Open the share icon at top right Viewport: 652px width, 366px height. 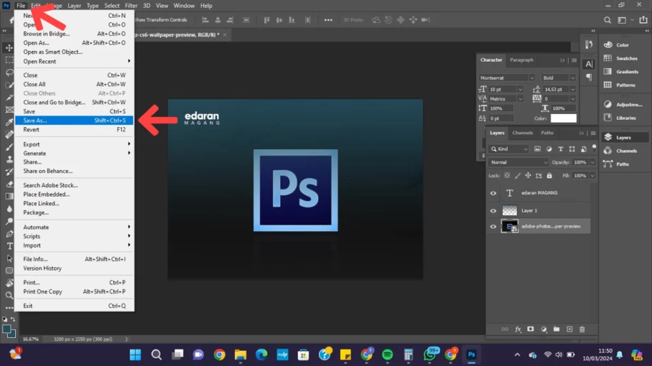coord(643,20)
